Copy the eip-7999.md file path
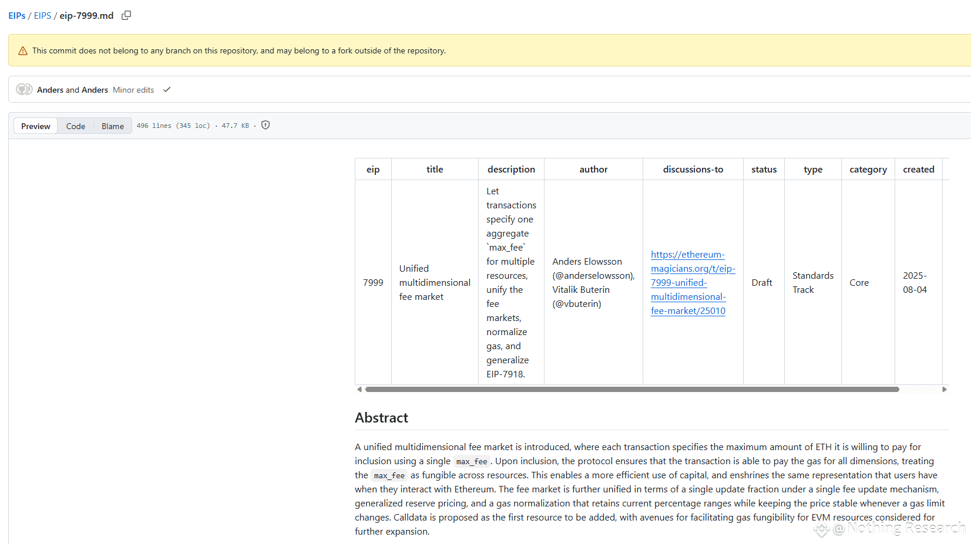This screenshot has height=544, width=971. (126, 15)
